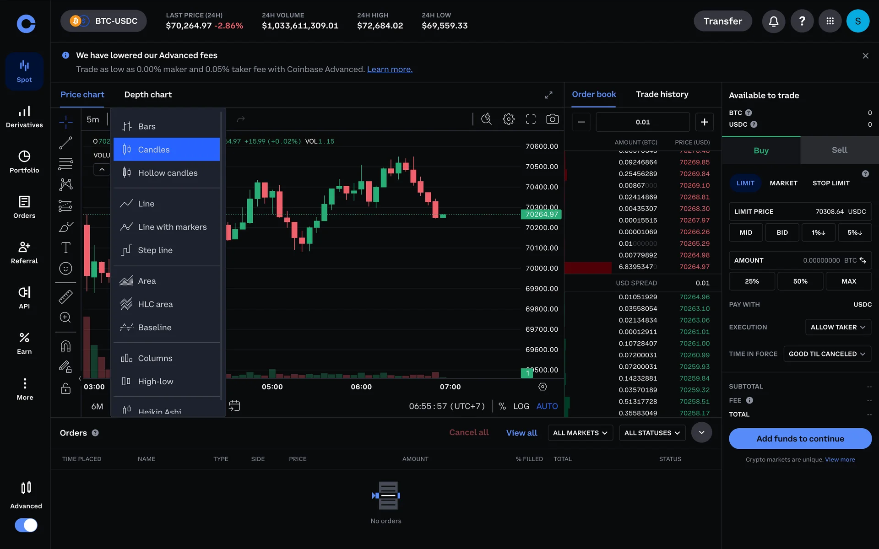Open the notifications bell

click(773, 21)
